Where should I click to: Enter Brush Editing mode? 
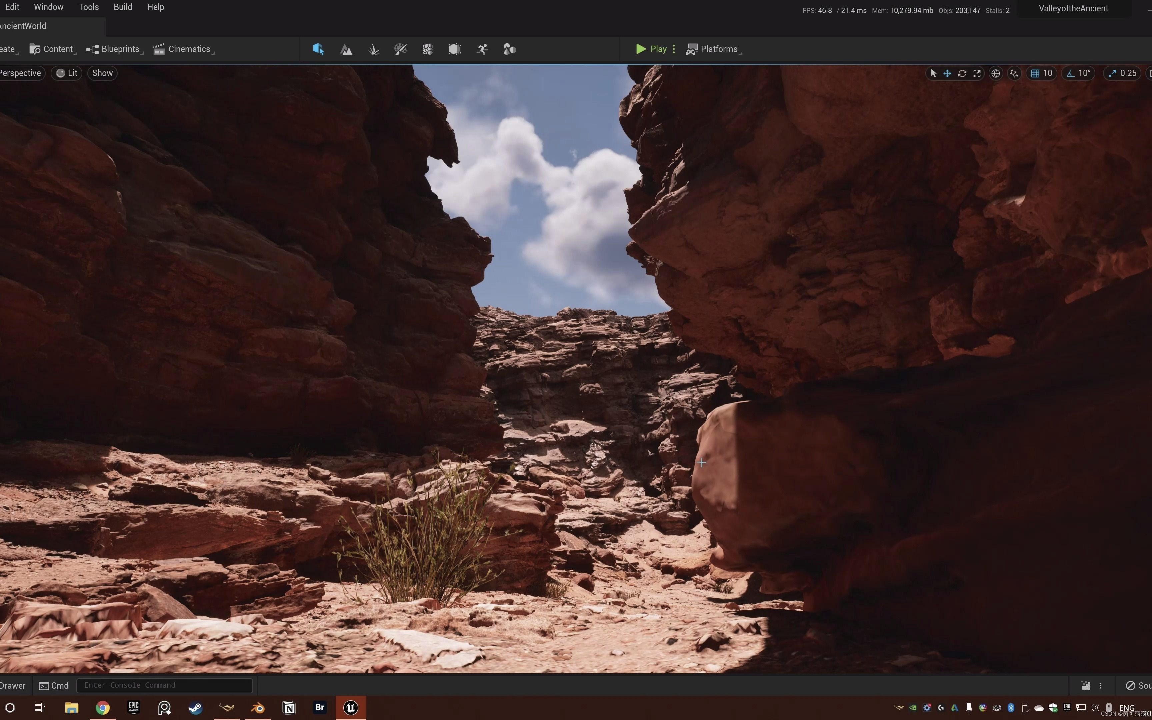455,49
